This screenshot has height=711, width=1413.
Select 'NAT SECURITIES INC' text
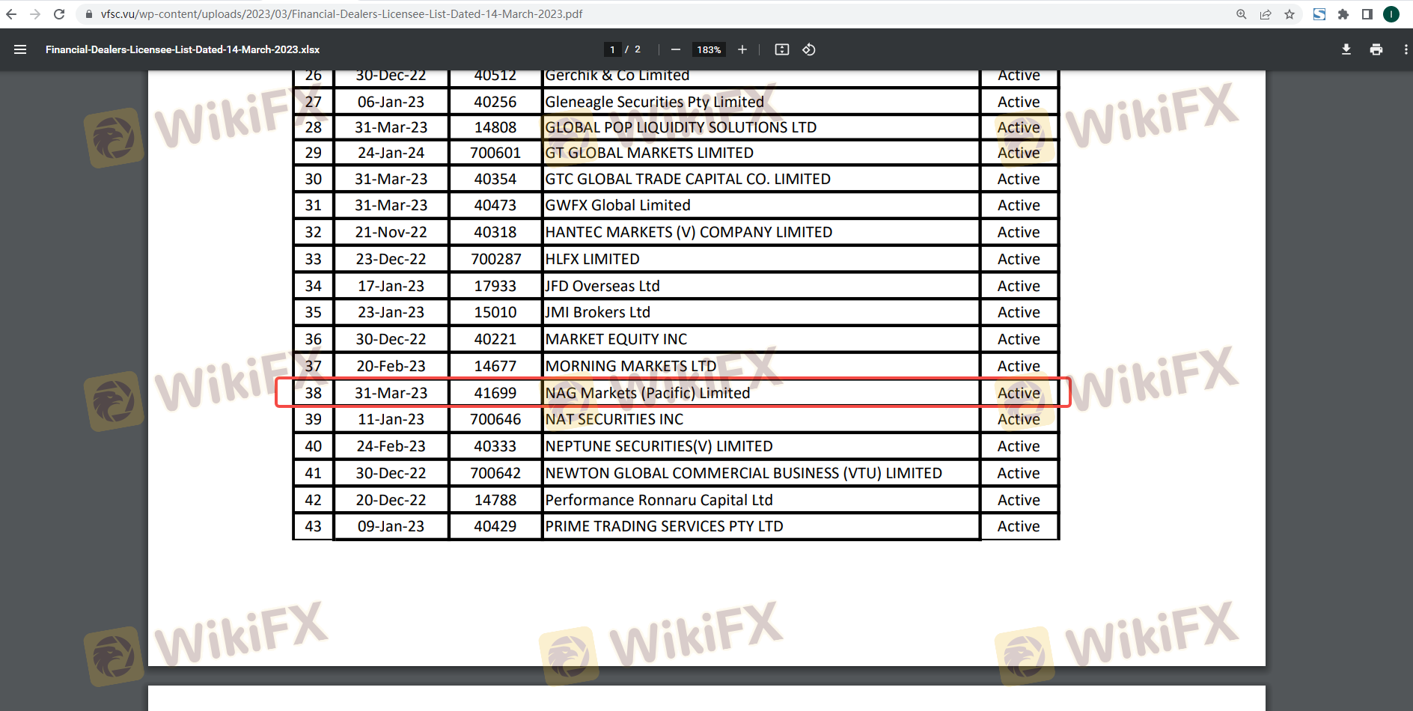pyautogui.click(x=614, y=419)
